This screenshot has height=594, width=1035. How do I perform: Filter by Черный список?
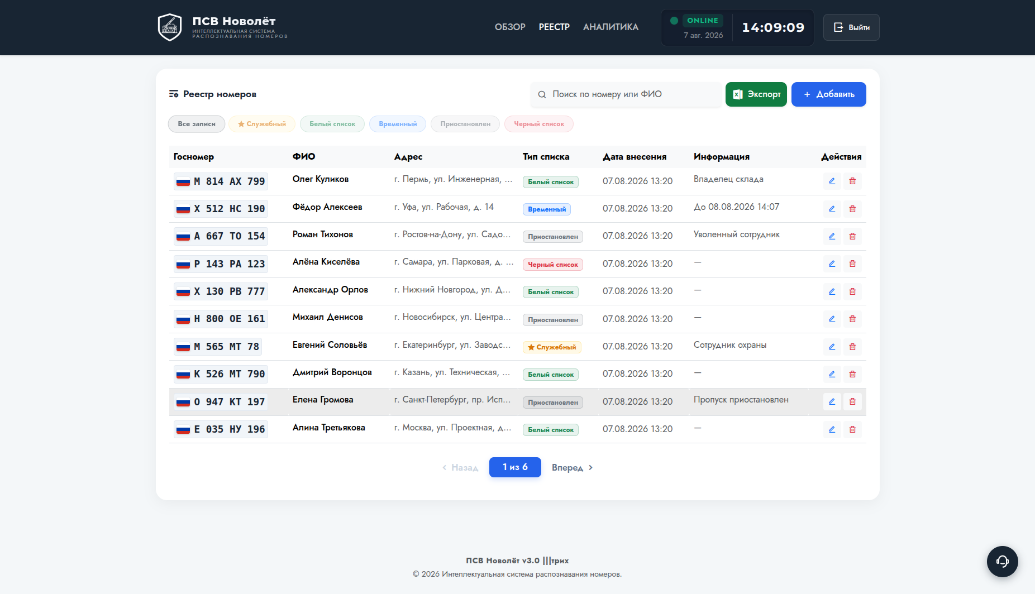[x=539, y=124]
